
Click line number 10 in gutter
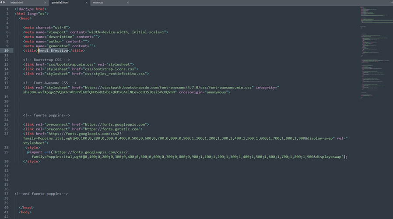[7, 50]
